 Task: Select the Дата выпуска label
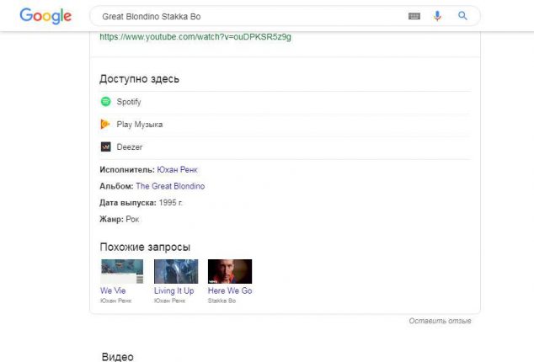[x=128, y=203]
